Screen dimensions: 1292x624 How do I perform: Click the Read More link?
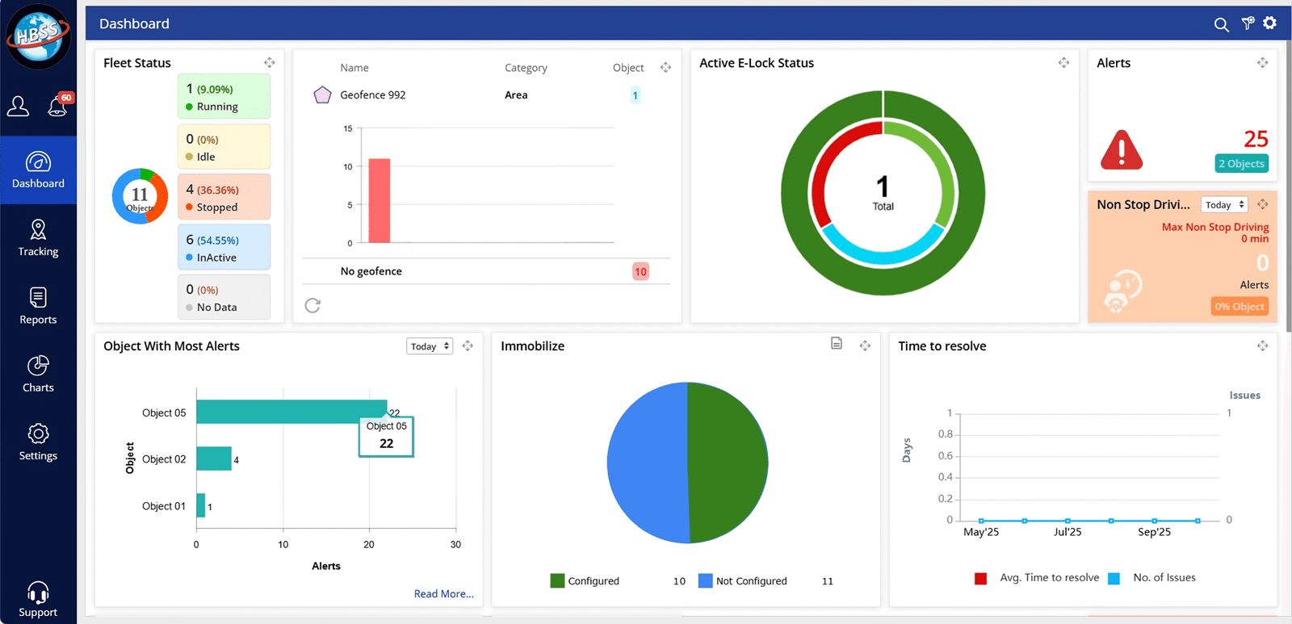click(x=443, y=594)
